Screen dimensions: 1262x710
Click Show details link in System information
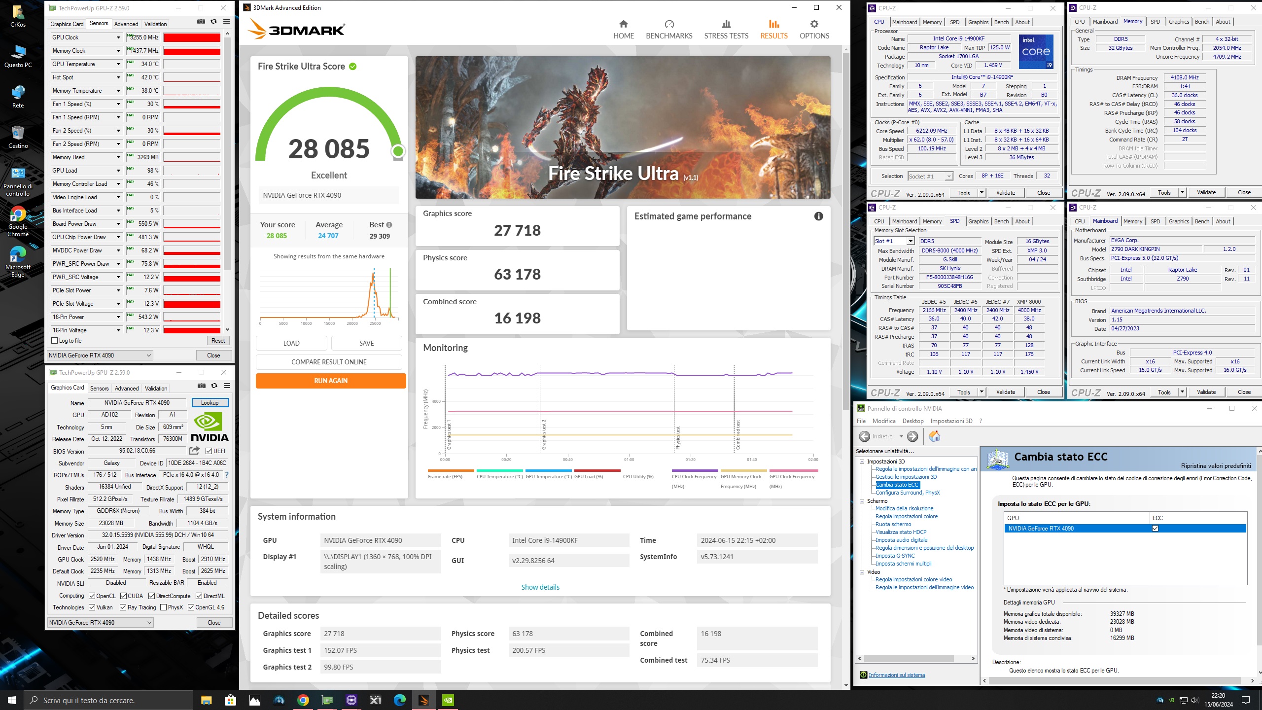click(540, 587)
